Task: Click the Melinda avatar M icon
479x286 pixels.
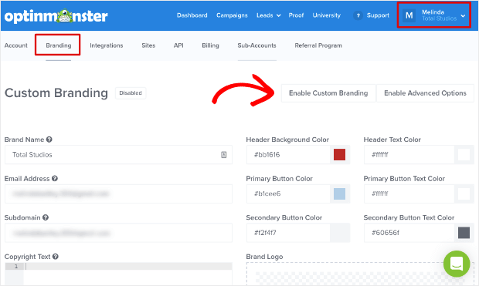Action: (409, 15)
